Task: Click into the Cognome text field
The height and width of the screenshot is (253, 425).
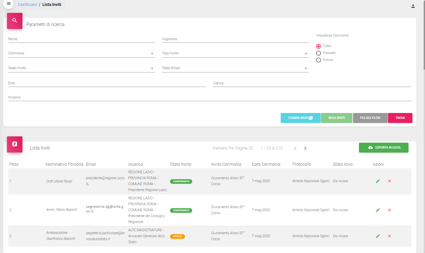Action: 235,39
